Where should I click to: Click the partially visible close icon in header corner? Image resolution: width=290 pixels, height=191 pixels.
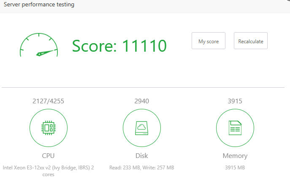[288, 1]
